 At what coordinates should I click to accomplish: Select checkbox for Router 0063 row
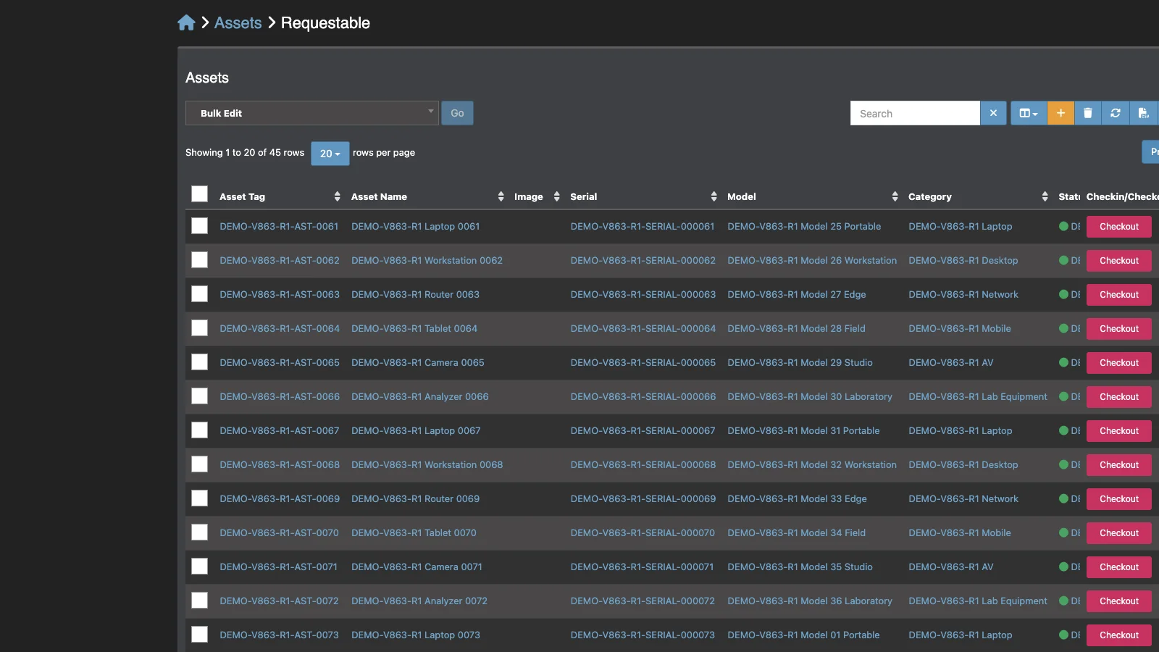[x=199, y=294]
